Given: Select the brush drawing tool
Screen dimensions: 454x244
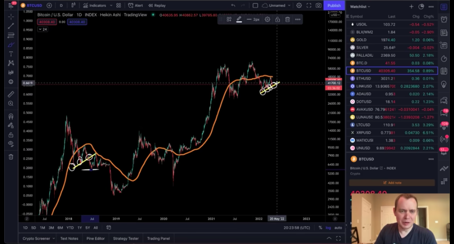Looking at the screenshot, I should click(x=11, y=45).
